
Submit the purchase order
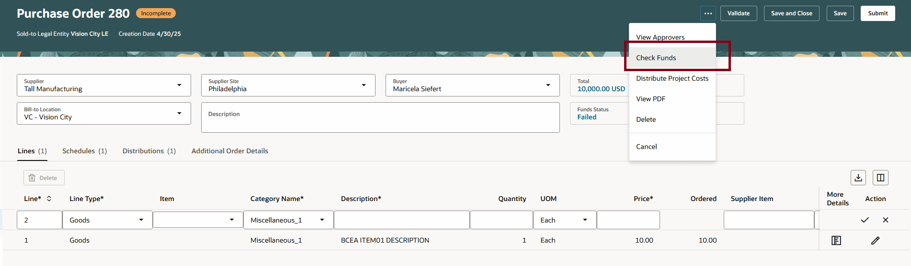pyautogui.click(x=878, y=13)
